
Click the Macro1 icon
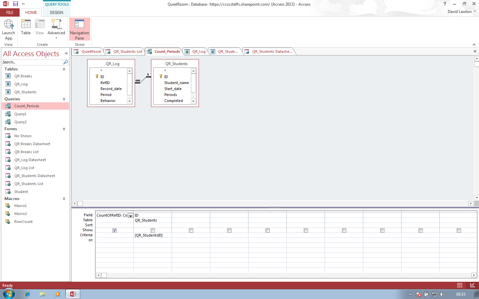point(8,206)
